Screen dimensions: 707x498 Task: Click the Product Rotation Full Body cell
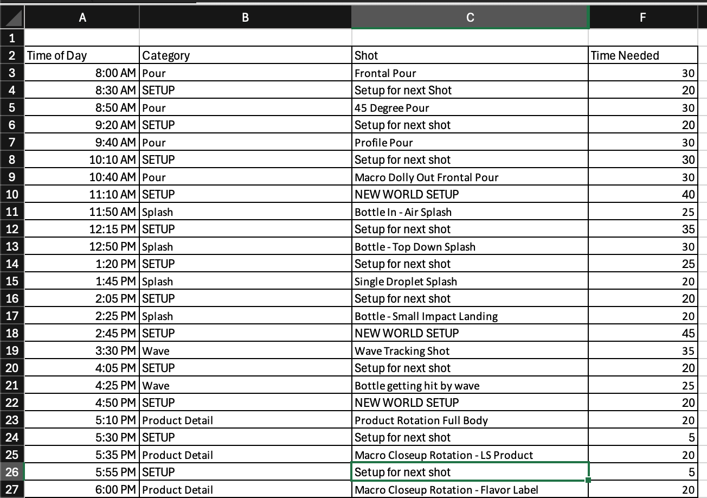click(470, 420)
